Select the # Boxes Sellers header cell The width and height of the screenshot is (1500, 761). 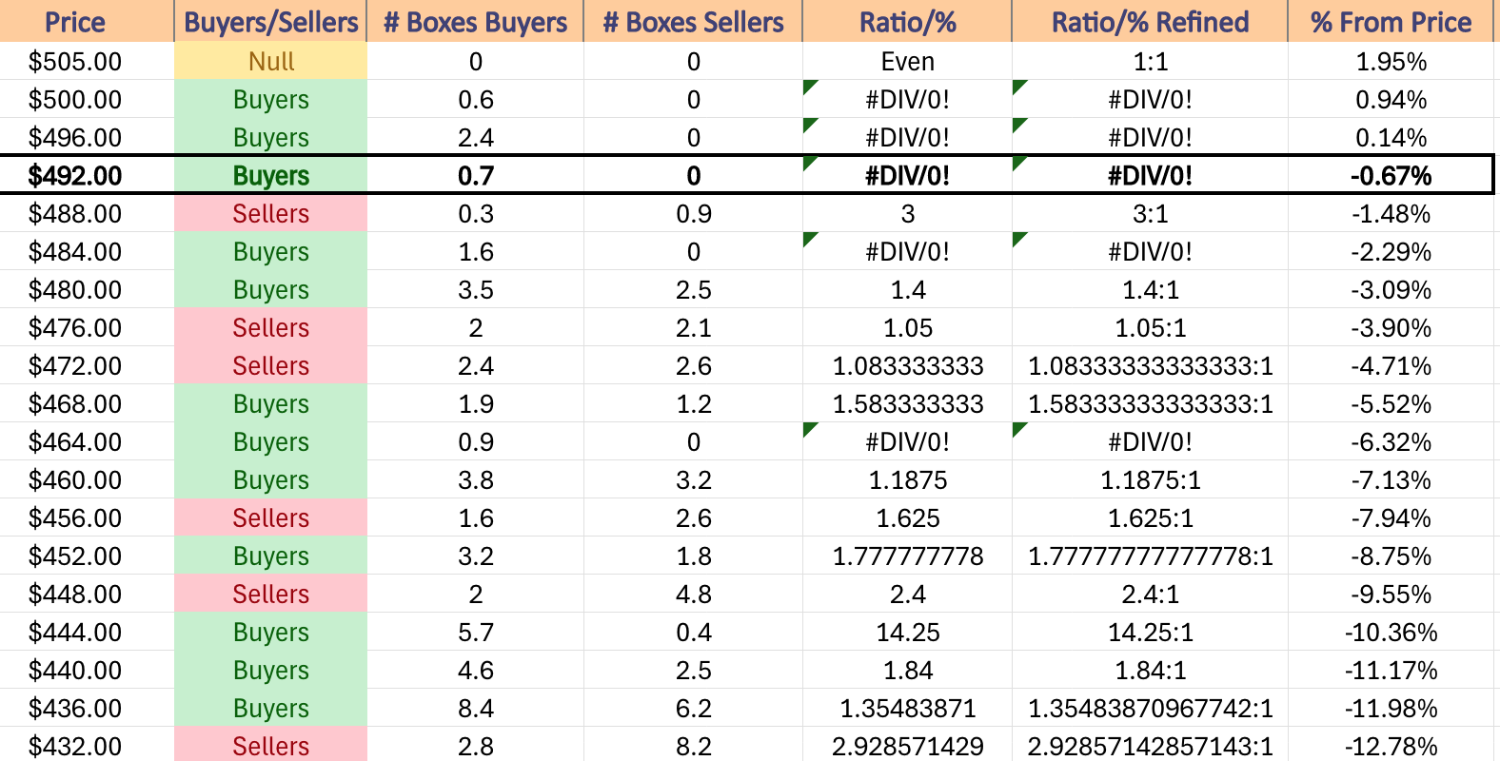(x=693, y=21)
